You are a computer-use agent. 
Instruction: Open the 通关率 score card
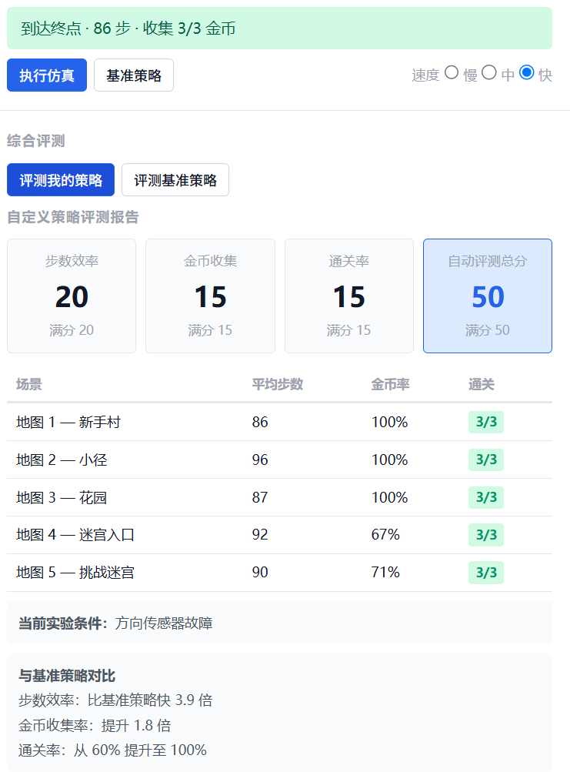[x=349, y=296]
